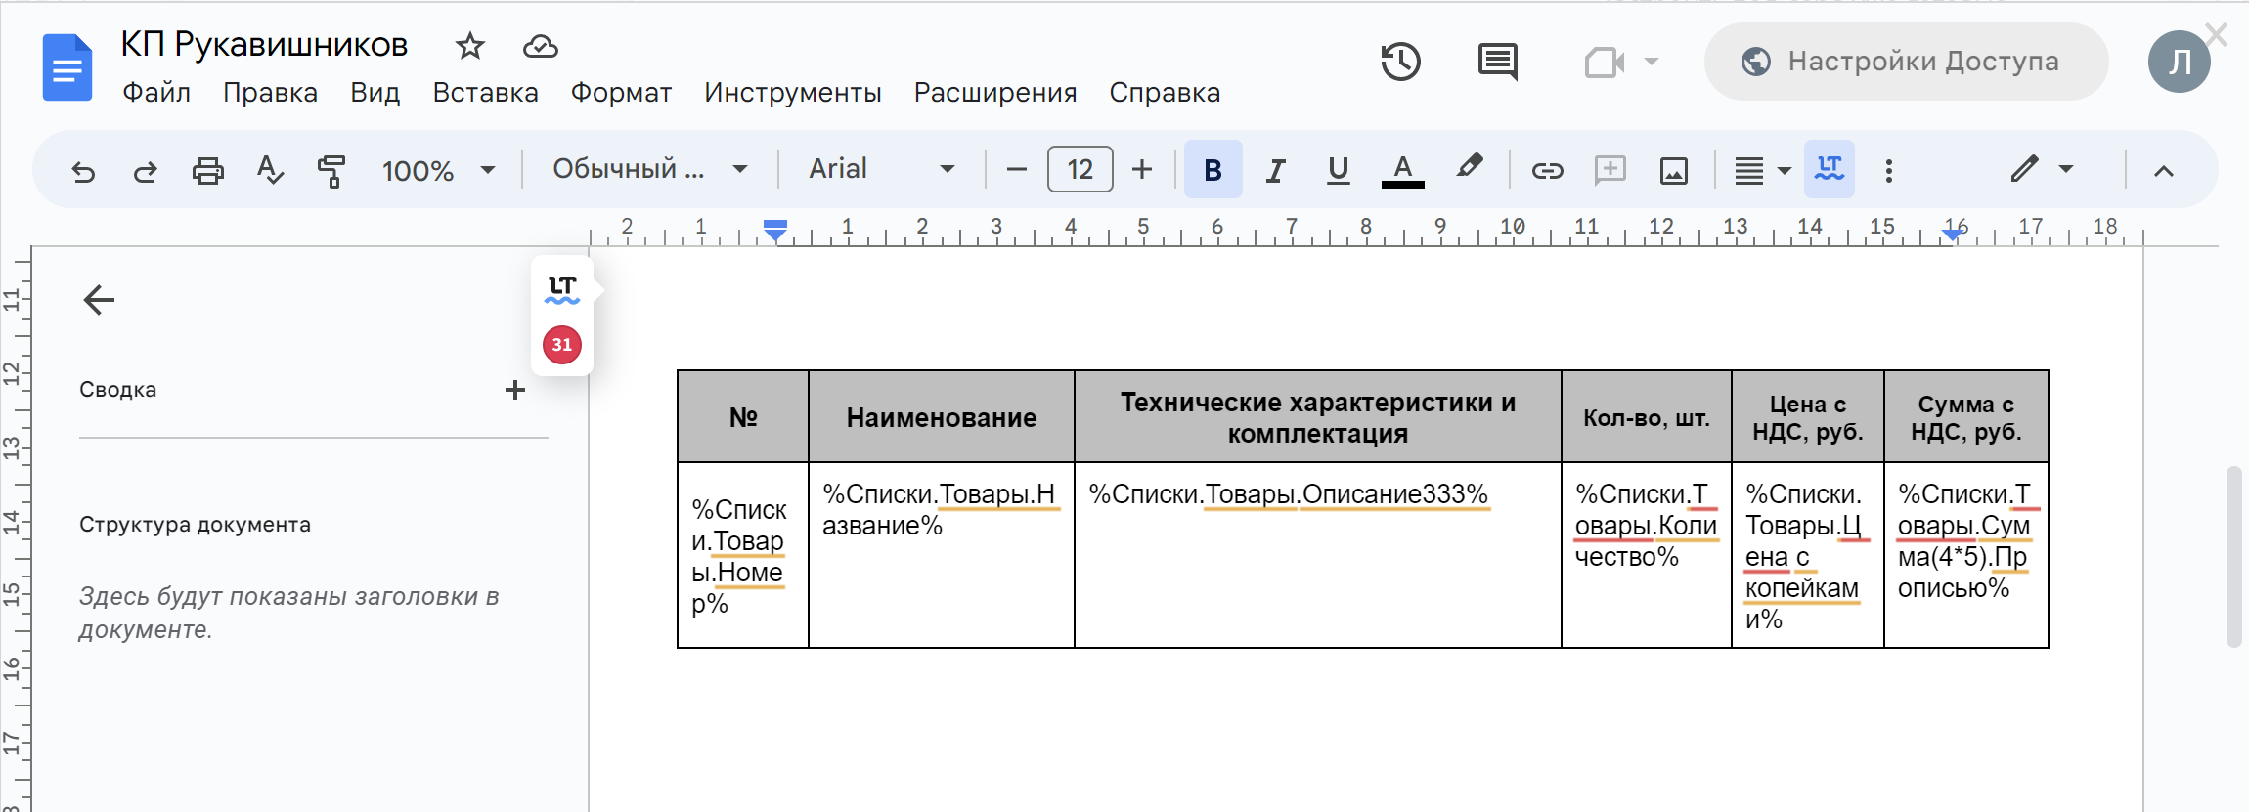Open the Расширения menu

click(x=994, y=93)
